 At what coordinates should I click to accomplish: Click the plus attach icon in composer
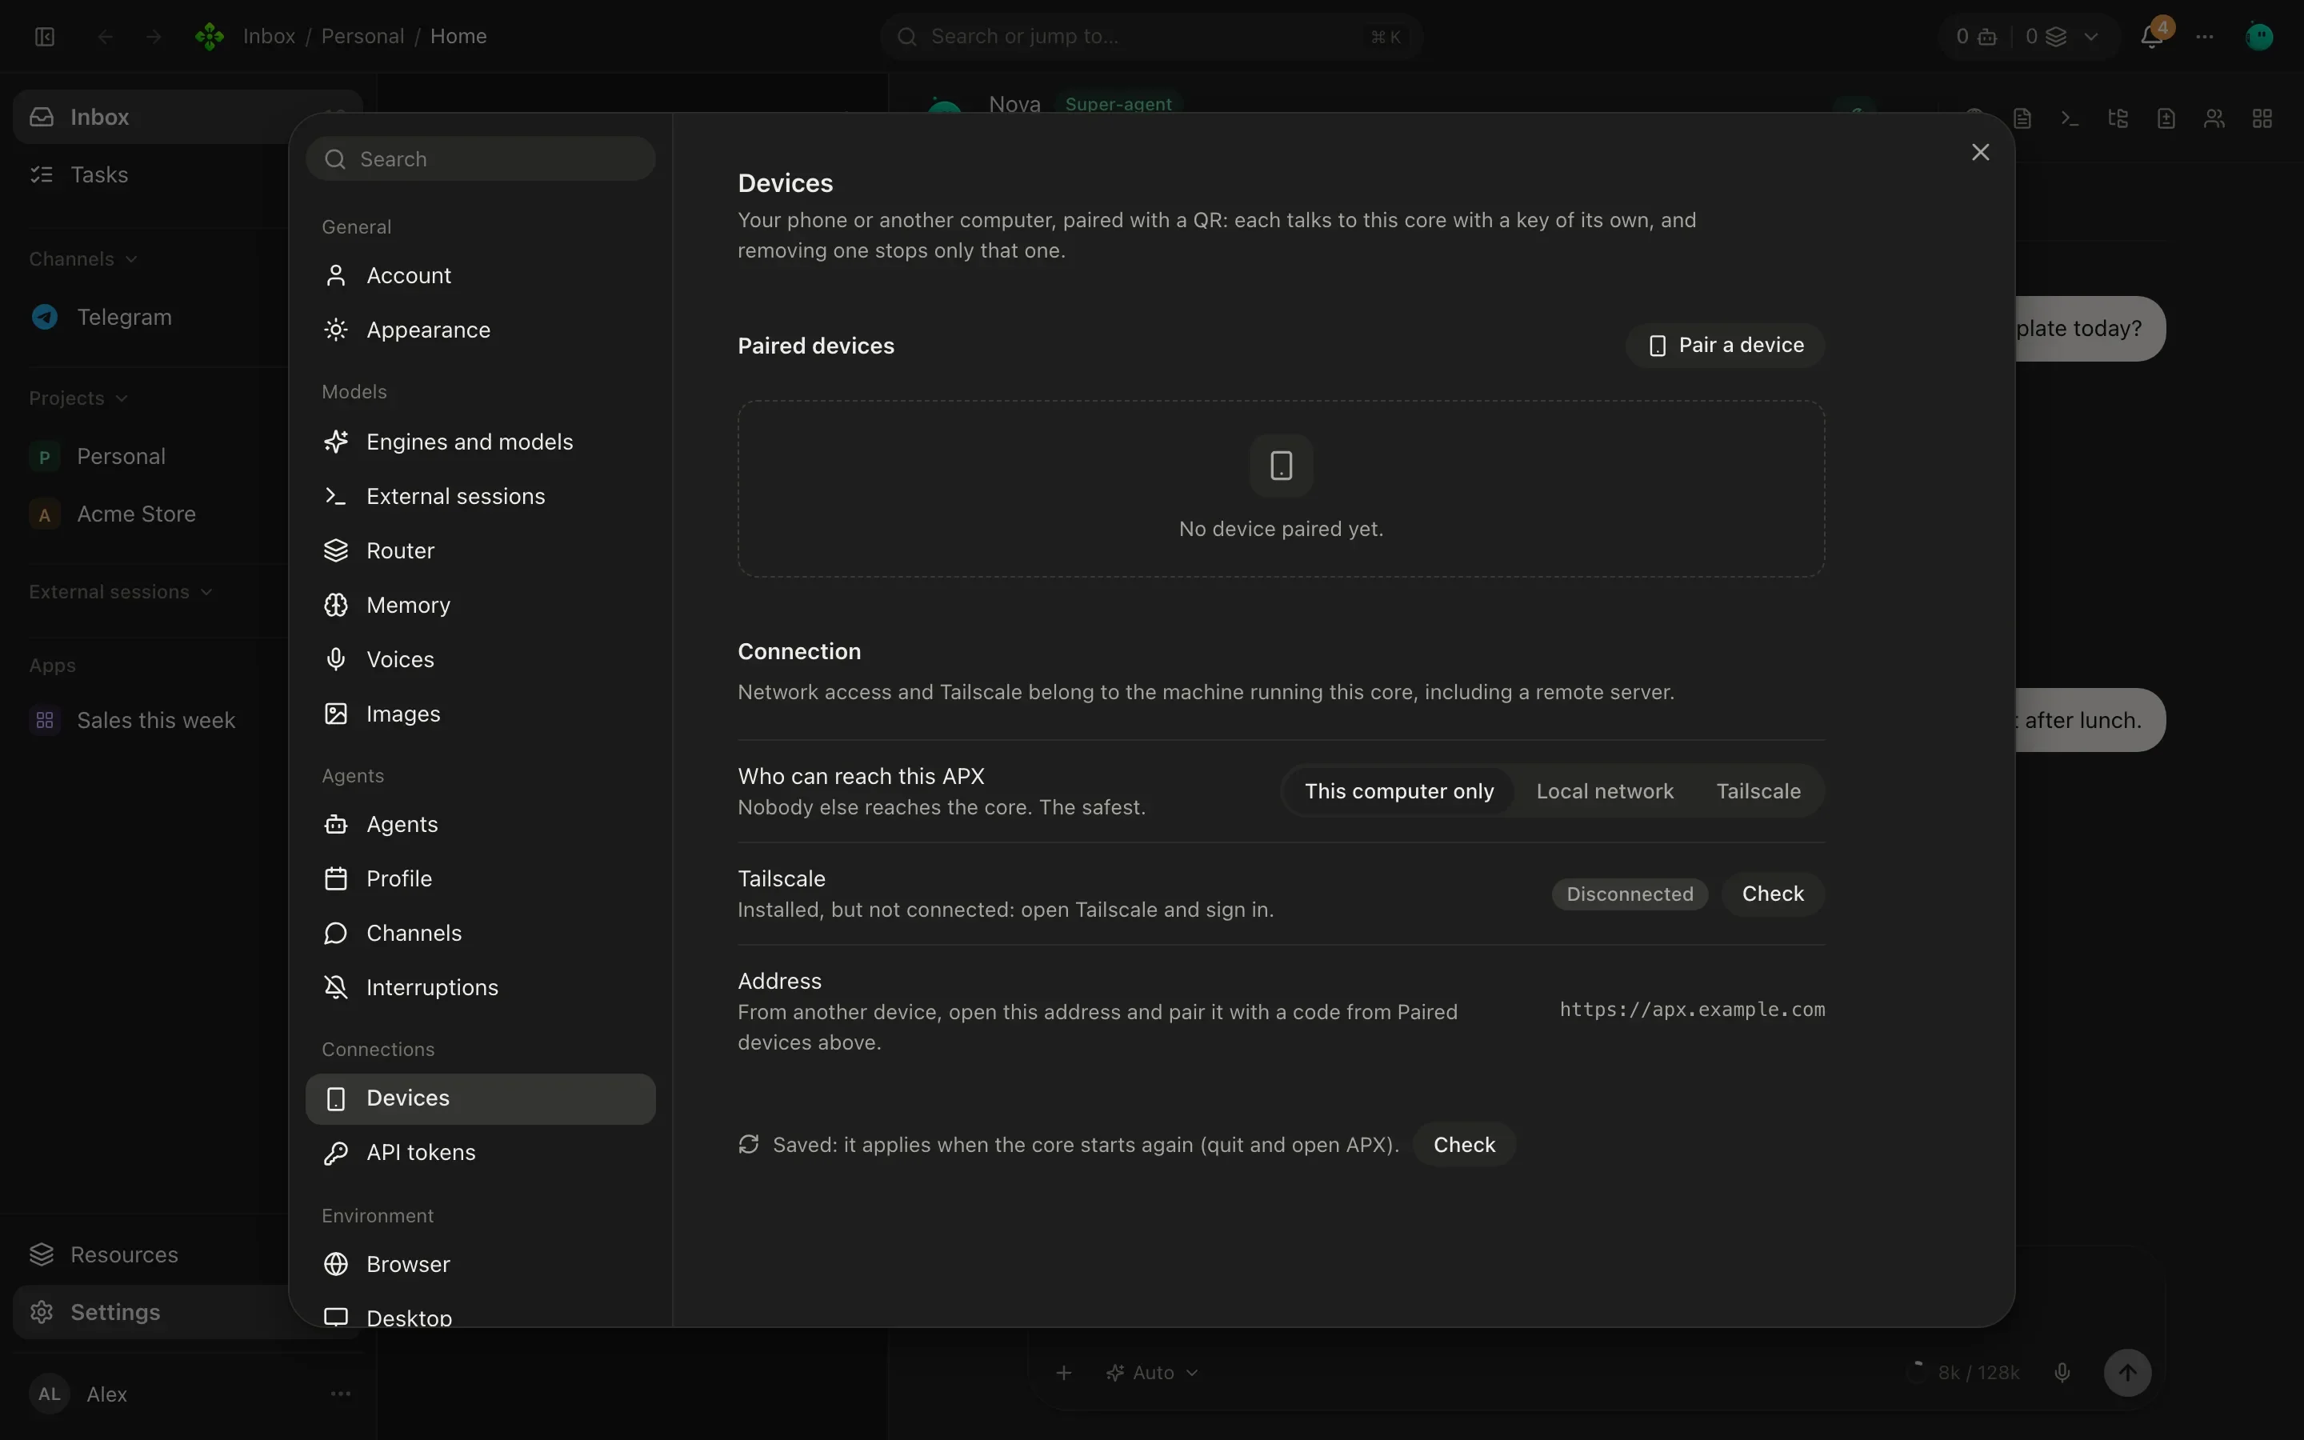click(x=1065, y=1372)
